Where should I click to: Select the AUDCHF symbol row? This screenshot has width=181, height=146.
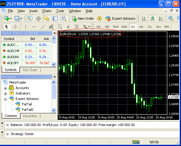tap(26, 51)
